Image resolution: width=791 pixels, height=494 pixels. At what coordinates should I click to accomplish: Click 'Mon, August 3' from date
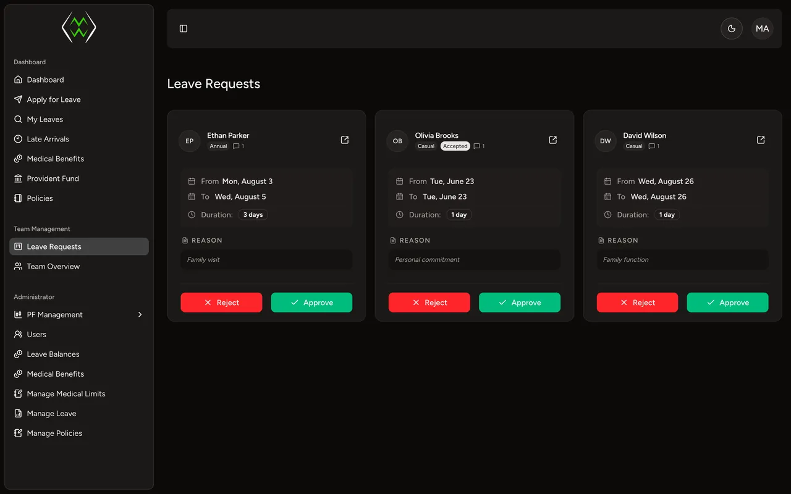pyautogui.click(x=247, y=181)
